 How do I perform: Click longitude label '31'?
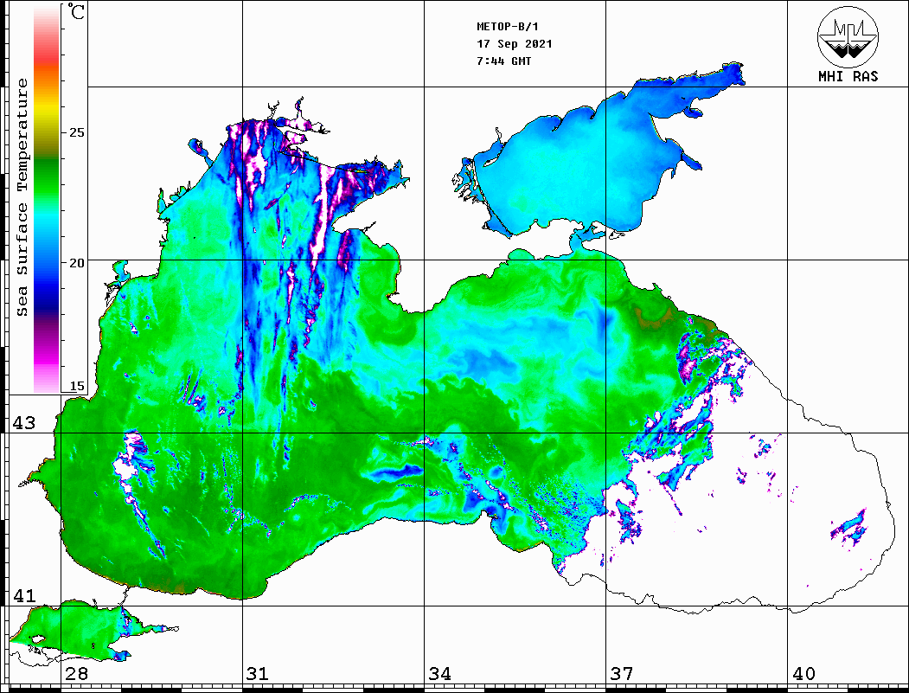click(x=258, y=674)
